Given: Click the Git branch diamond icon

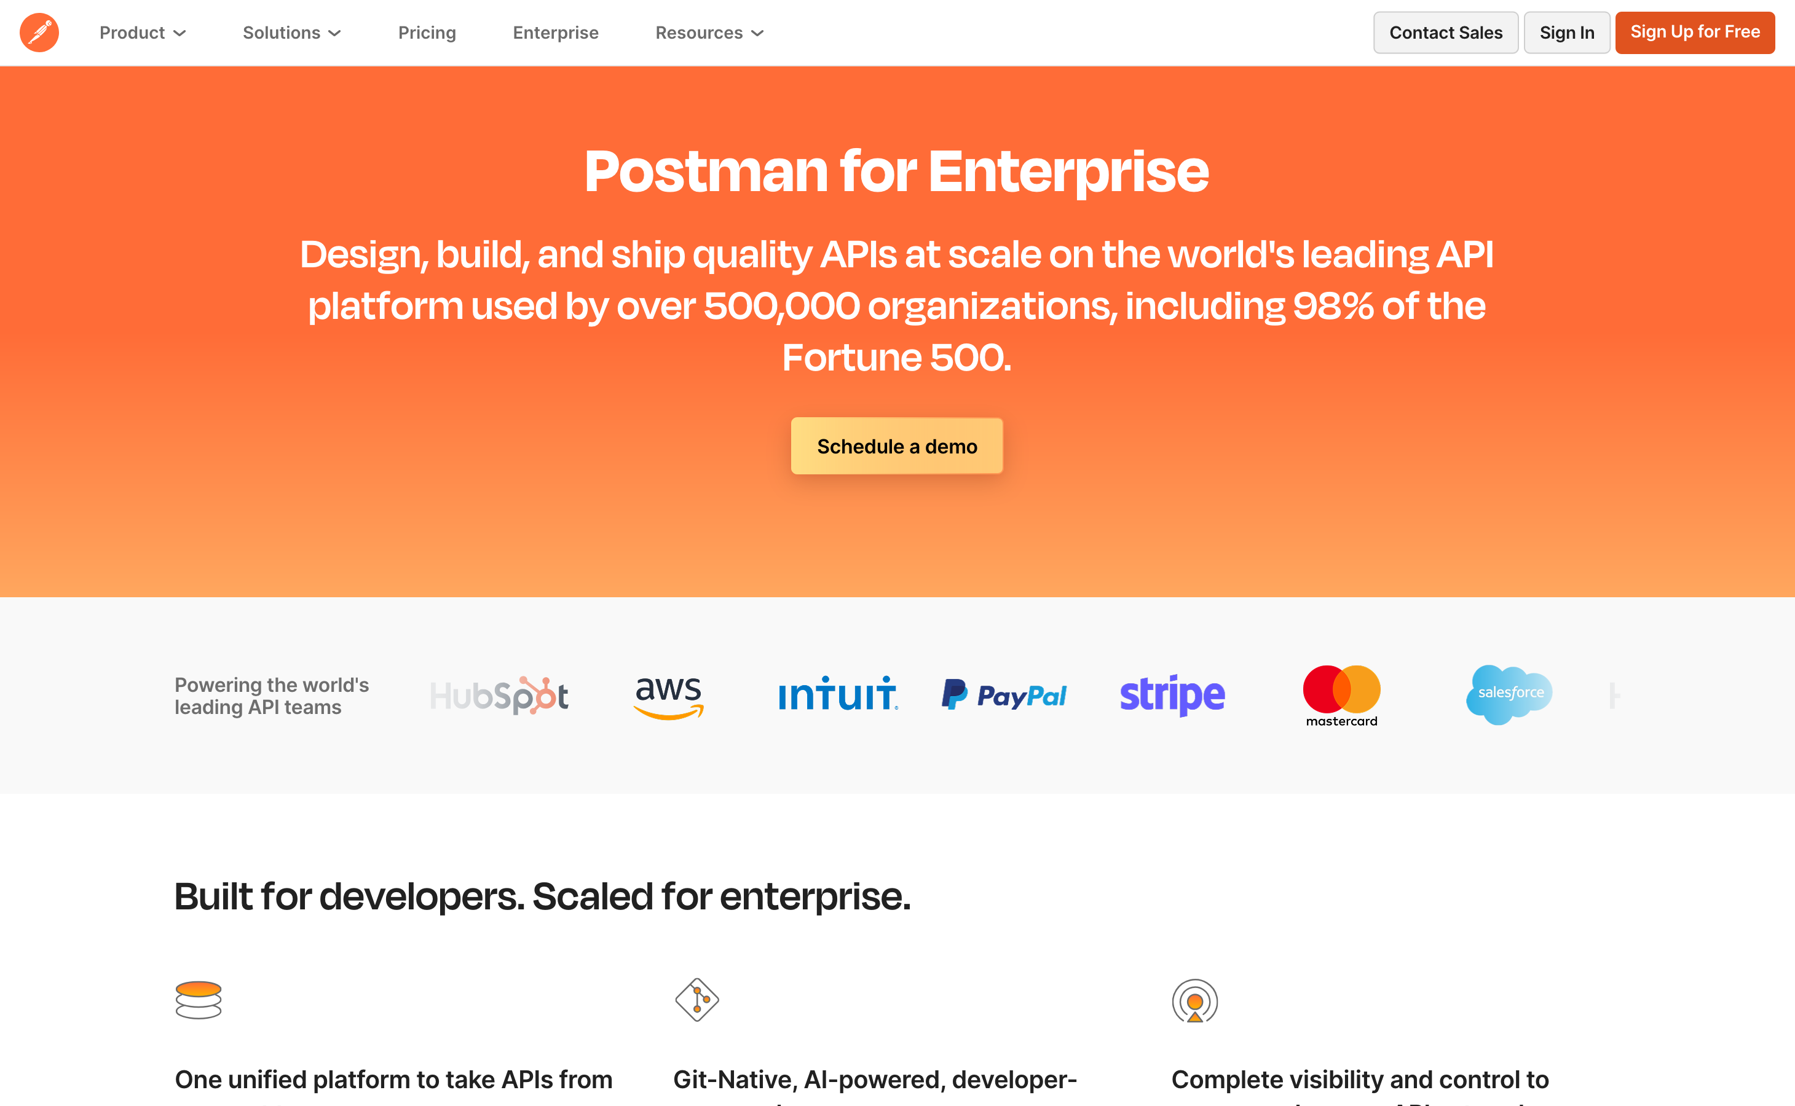Looking at the screenshot, I should [696, 1000].
